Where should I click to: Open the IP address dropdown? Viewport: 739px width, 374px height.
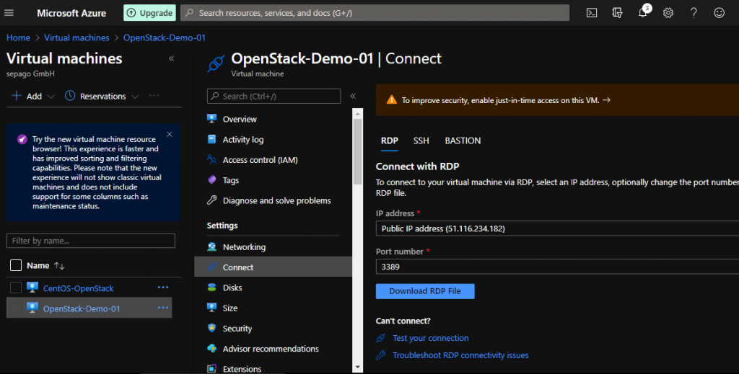tap(556, 228)
